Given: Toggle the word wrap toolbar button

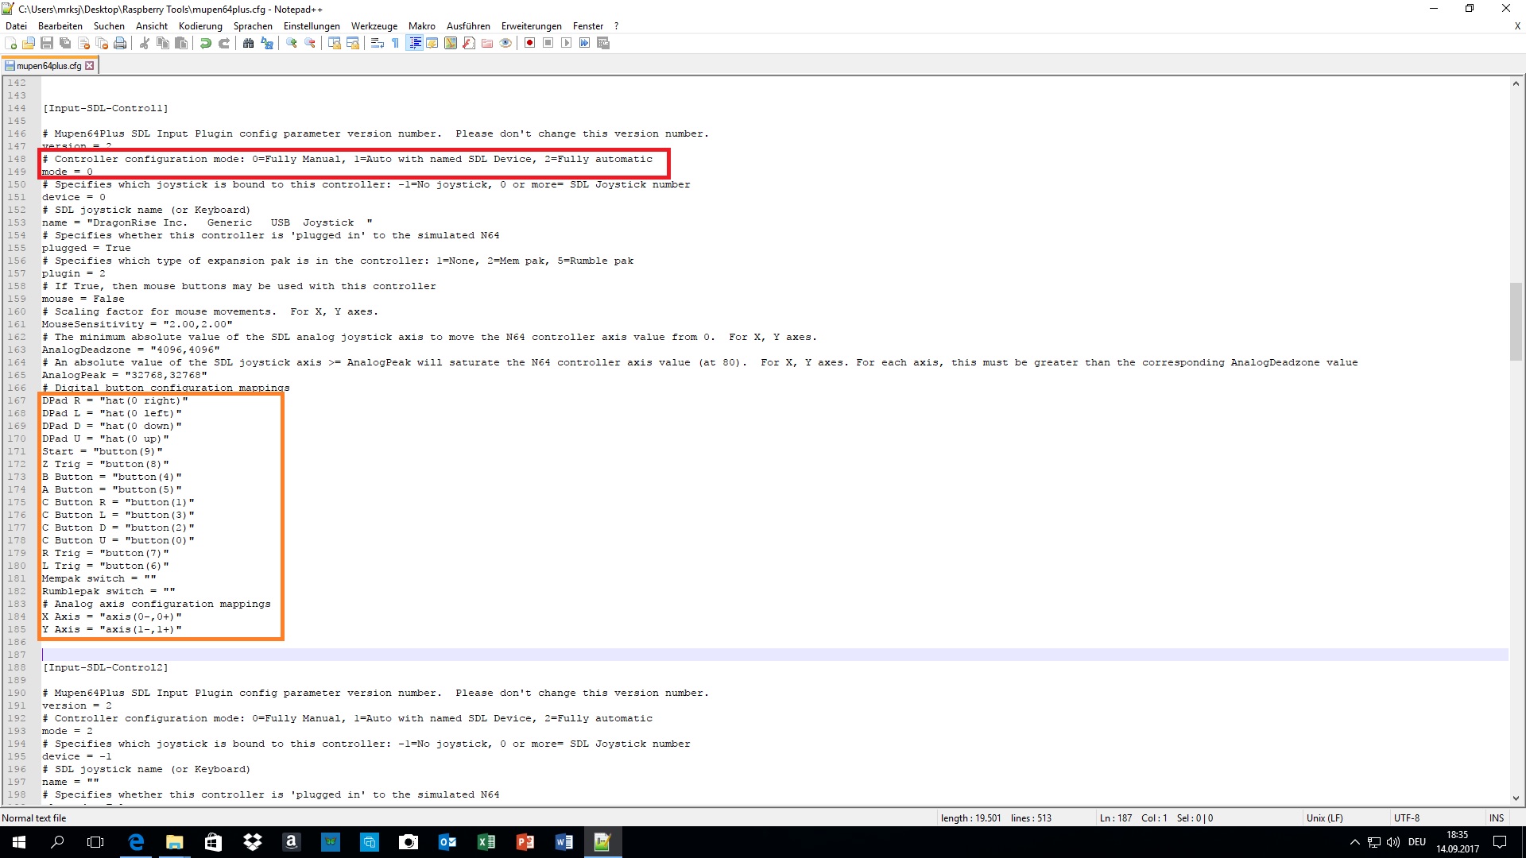Looking at the screenshot, I should pos(378,43).
